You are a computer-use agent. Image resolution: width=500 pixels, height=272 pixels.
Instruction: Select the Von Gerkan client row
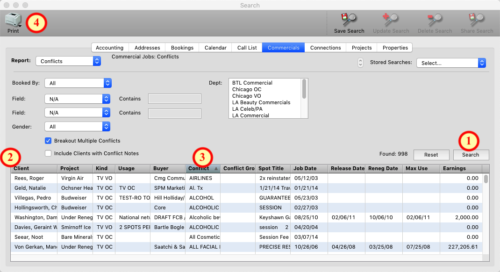click(x=246, y=247)
